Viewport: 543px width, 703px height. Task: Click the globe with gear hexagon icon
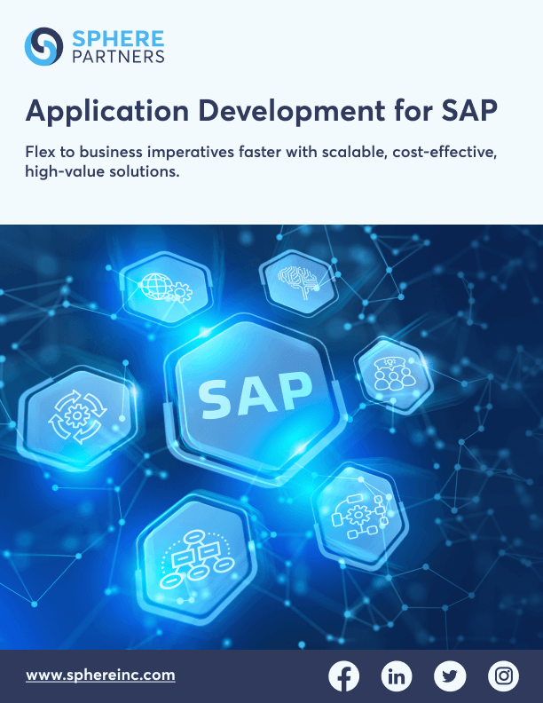coord(166,288)
